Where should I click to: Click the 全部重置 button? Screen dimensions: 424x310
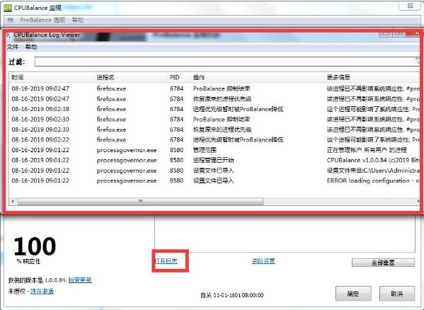click(383, 263)
